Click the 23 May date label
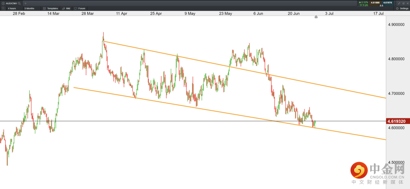 tap(225, 13)
